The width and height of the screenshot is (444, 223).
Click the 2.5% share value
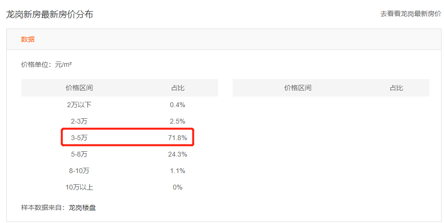(177, 121)
